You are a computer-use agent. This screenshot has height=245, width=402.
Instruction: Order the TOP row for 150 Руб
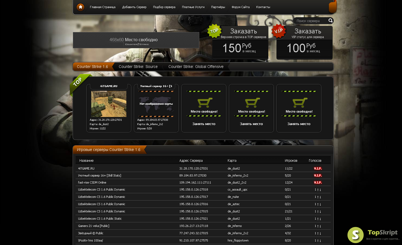240,43
